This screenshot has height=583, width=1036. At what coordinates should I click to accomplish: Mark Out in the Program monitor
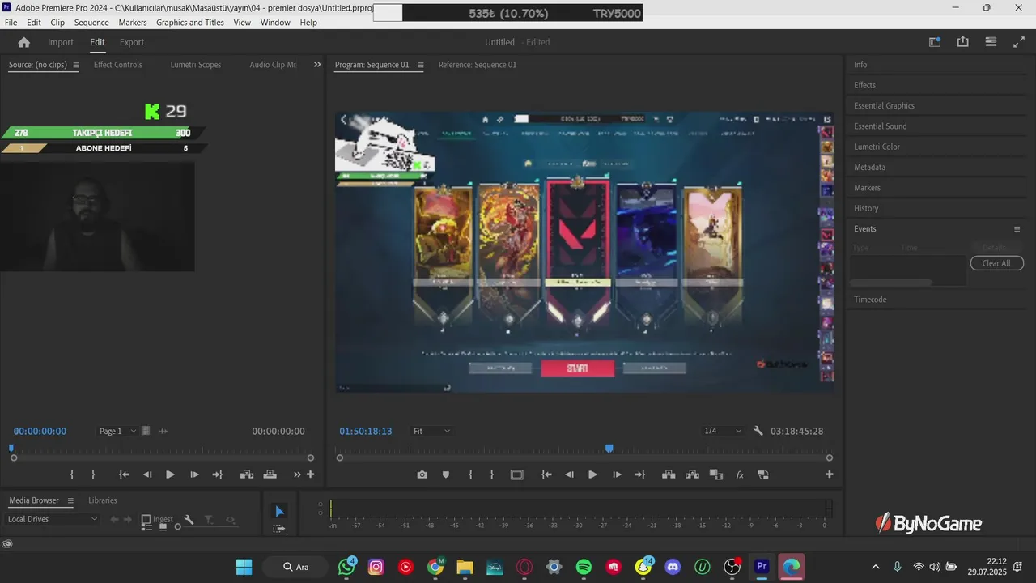[x=491, y=474]
